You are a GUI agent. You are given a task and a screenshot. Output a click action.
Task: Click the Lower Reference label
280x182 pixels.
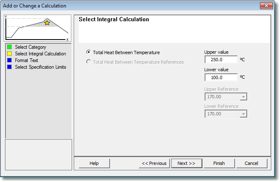pyautogui.click(x=221, y=106)
